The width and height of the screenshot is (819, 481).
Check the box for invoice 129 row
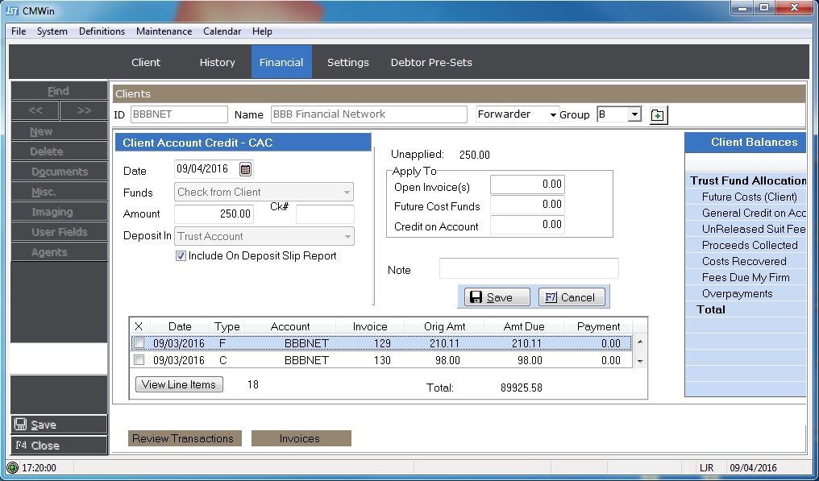pyautogui.click(x=139, y=343)
